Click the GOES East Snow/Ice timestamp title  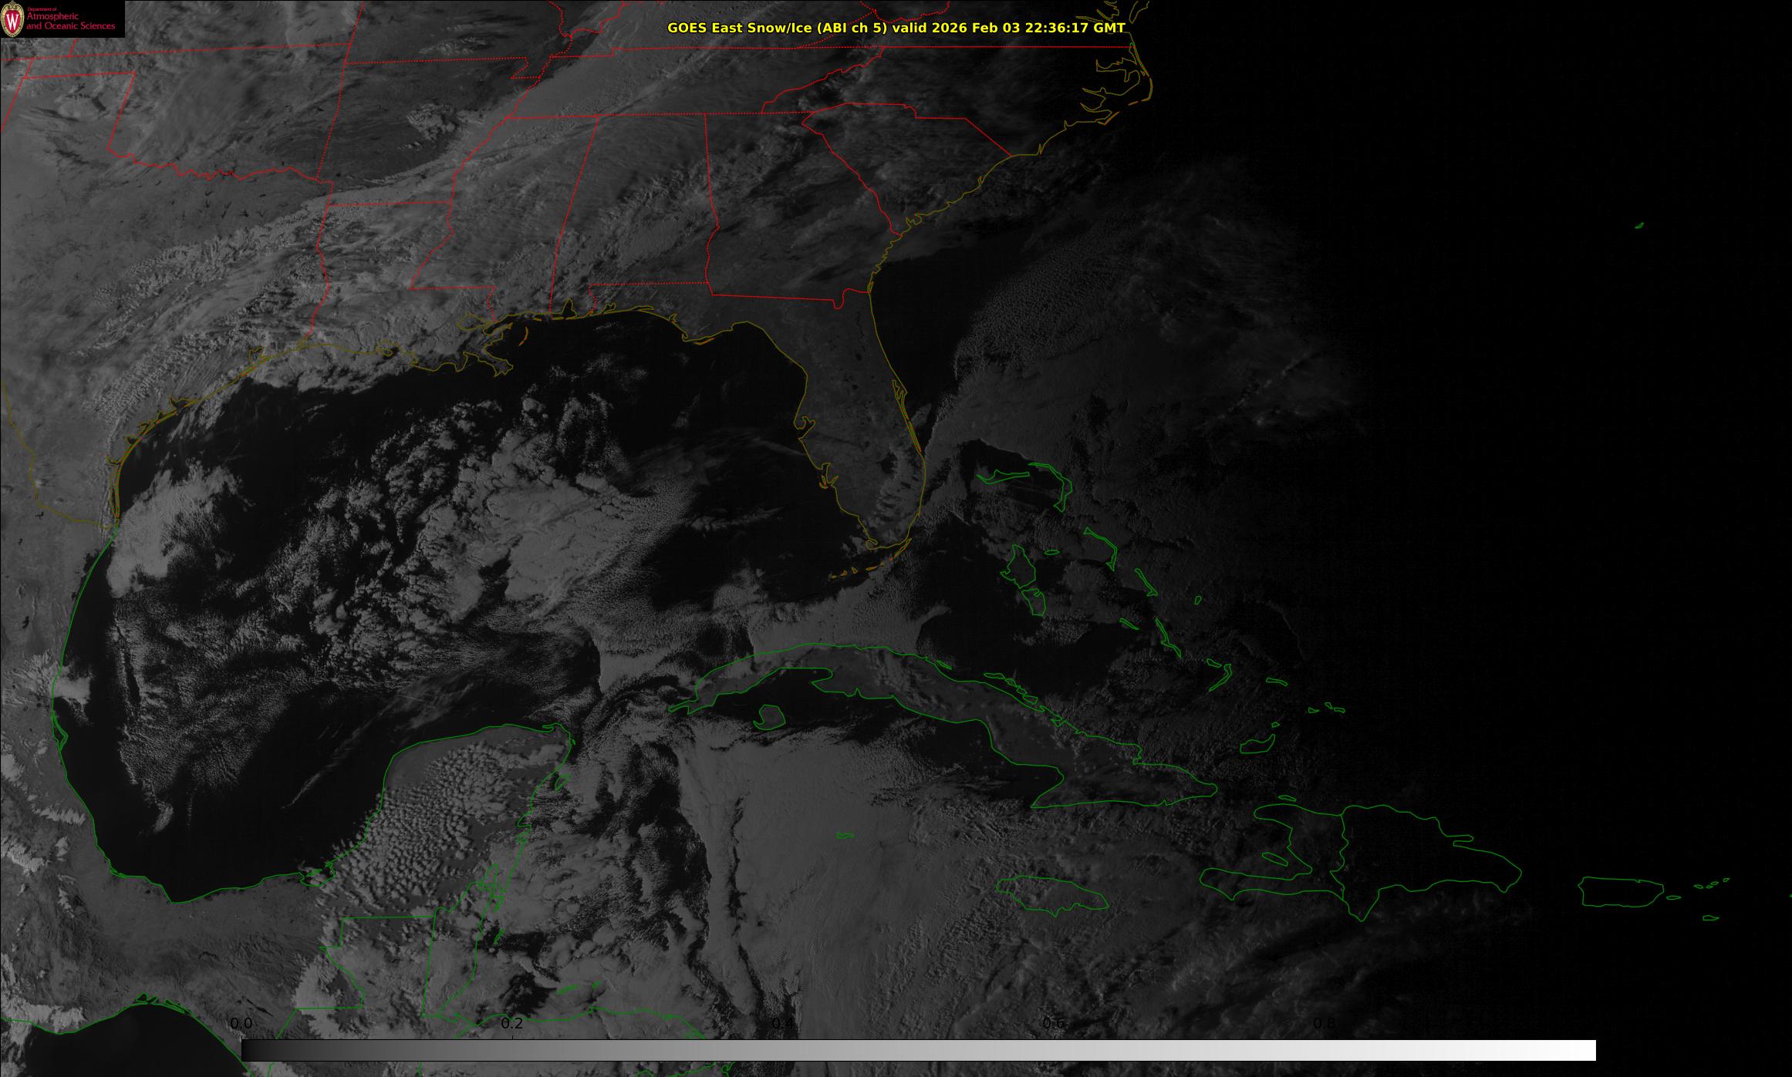(x=896, y=28)
